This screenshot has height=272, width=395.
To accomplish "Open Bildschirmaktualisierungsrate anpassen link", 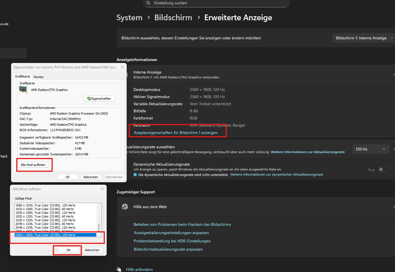I will (x=168, y=249).
